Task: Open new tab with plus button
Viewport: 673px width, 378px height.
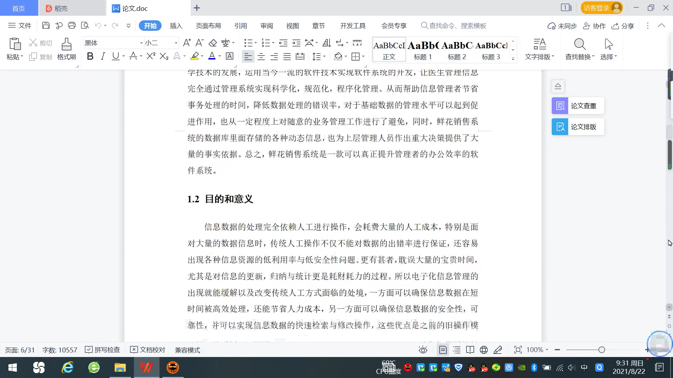Action: point(197,8)
